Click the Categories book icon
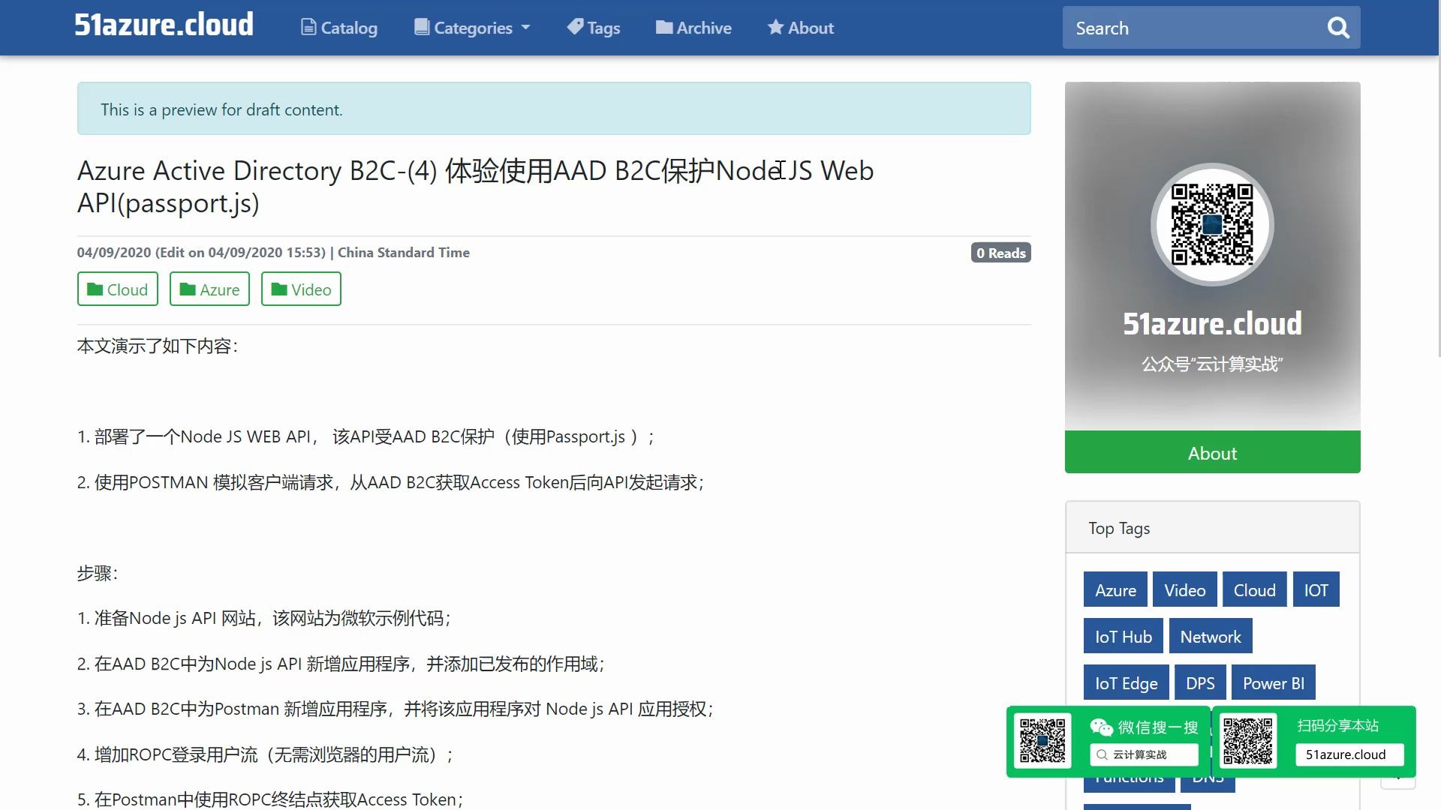This screenshot has width=1441, height=810. 422,28
